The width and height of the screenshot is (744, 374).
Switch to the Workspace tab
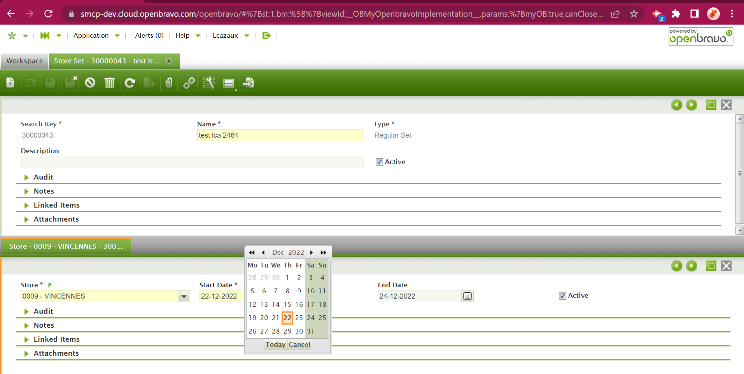(x=25, y=61)
